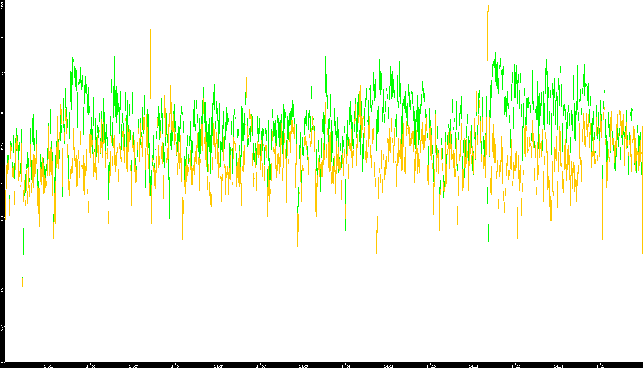Select the 4660 vertical axis label
This screenshot has width=643, height=368.
click(x=2, y=74)
